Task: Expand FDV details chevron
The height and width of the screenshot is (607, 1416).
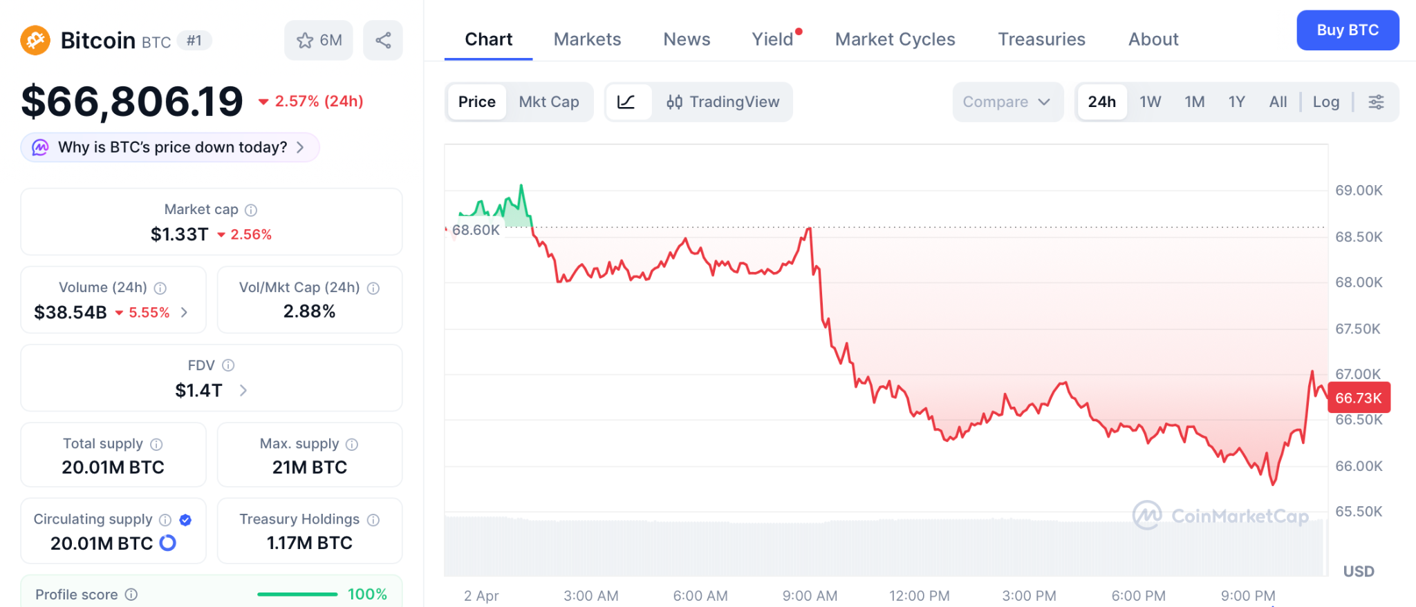Action: tap(243, 391)
